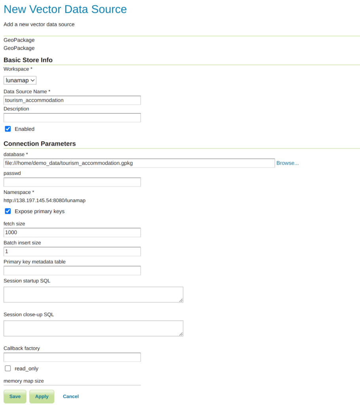Click the database file path field
Image resolution: width=360 pixels, height=405 pixels.
pyautogui.click(x=139, y=163)
